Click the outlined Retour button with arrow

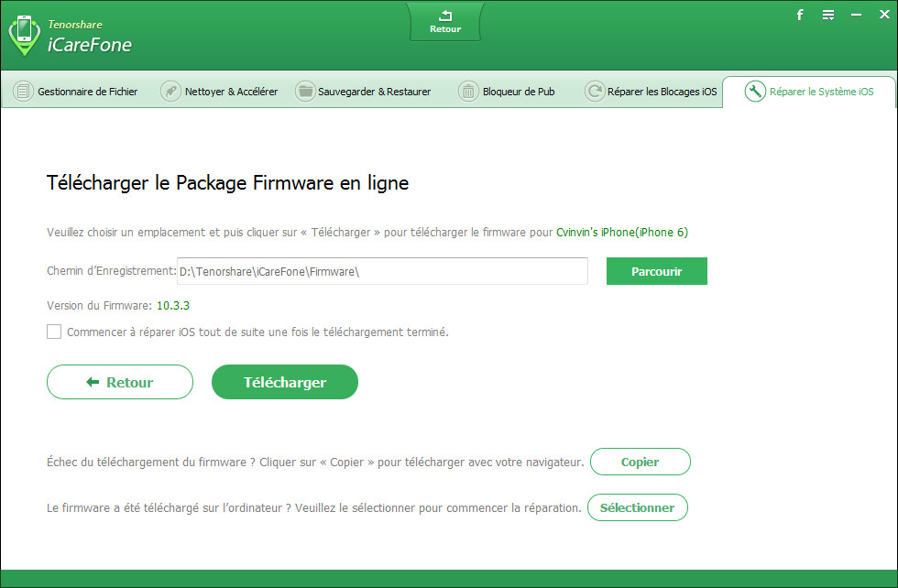coord(120,382)
